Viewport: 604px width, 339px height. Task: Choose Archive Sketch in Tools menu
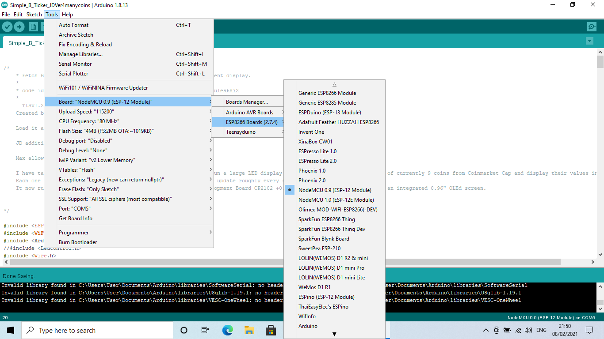(129, 35)
